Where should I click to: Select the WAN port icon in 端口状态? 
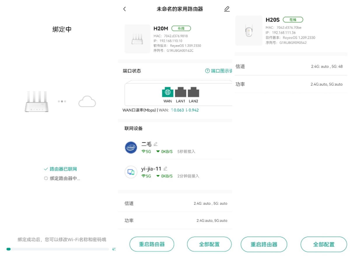click(x=167, y=93)
